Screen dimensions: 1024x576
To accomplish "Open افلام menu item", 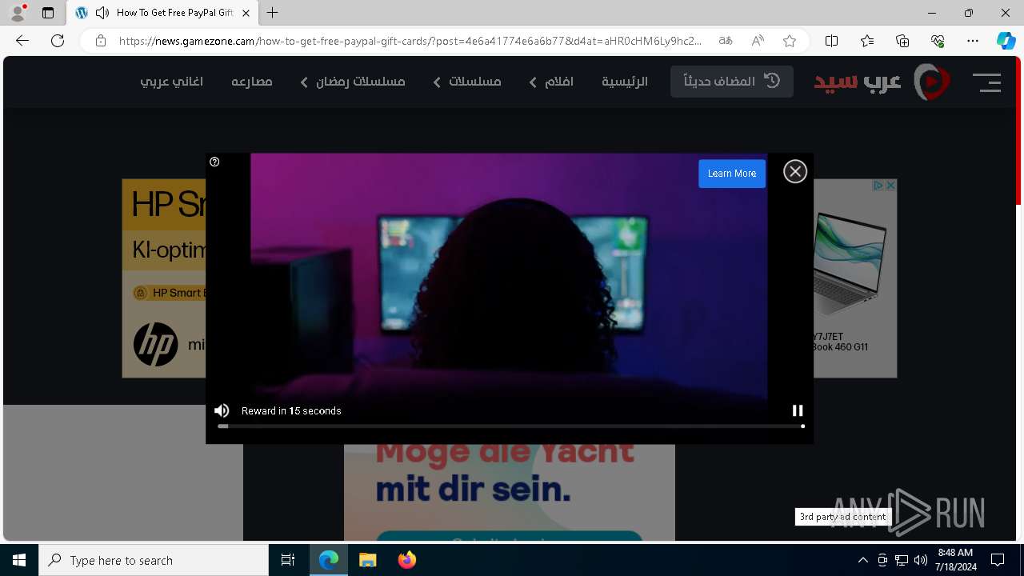I will [x=559, y=82].
